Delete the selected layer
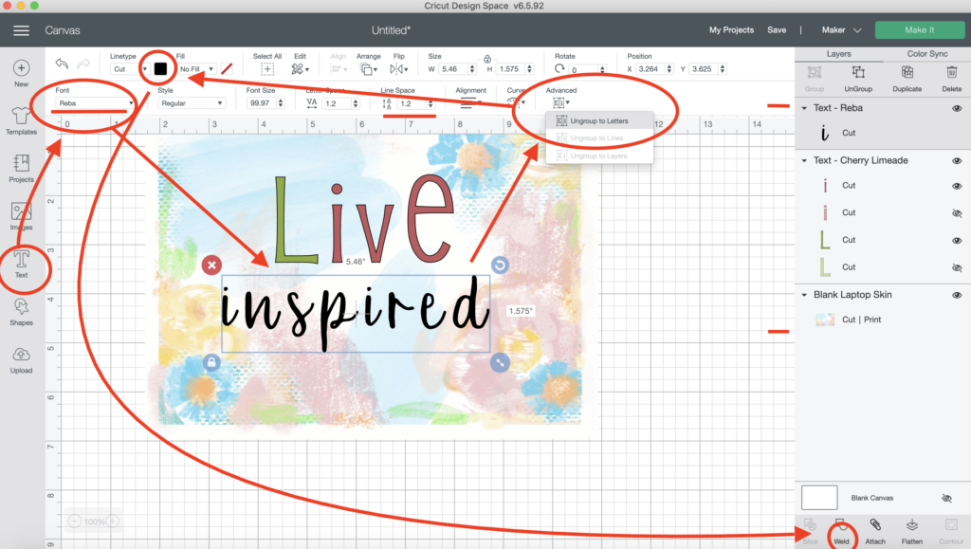 952,79
